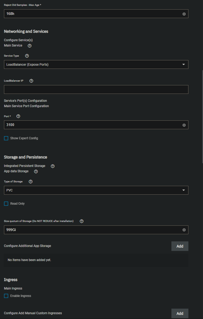
Task: Clear the 999Gi storage size value
Action: 184,230
